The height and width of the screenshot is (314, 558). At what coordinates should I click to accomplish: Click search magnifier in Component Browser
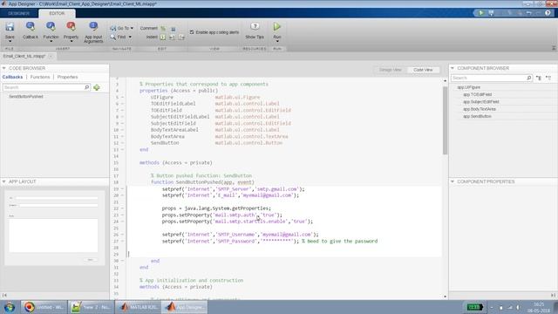pos(529,78)
